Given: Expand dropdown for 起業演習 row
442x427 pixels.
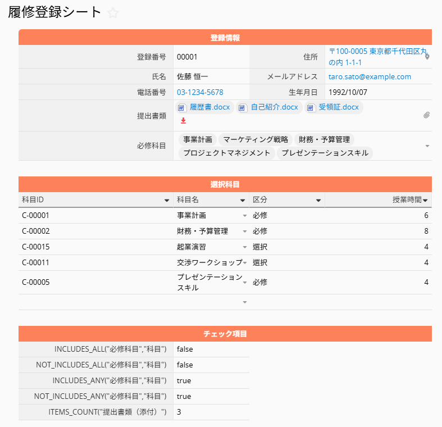Looking at the screenshot, I should [x=244, y=247].
